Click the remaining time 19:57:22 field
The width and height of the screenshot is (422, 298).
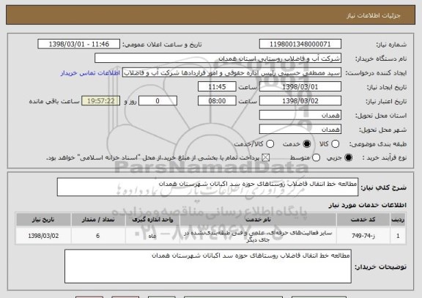100,101
